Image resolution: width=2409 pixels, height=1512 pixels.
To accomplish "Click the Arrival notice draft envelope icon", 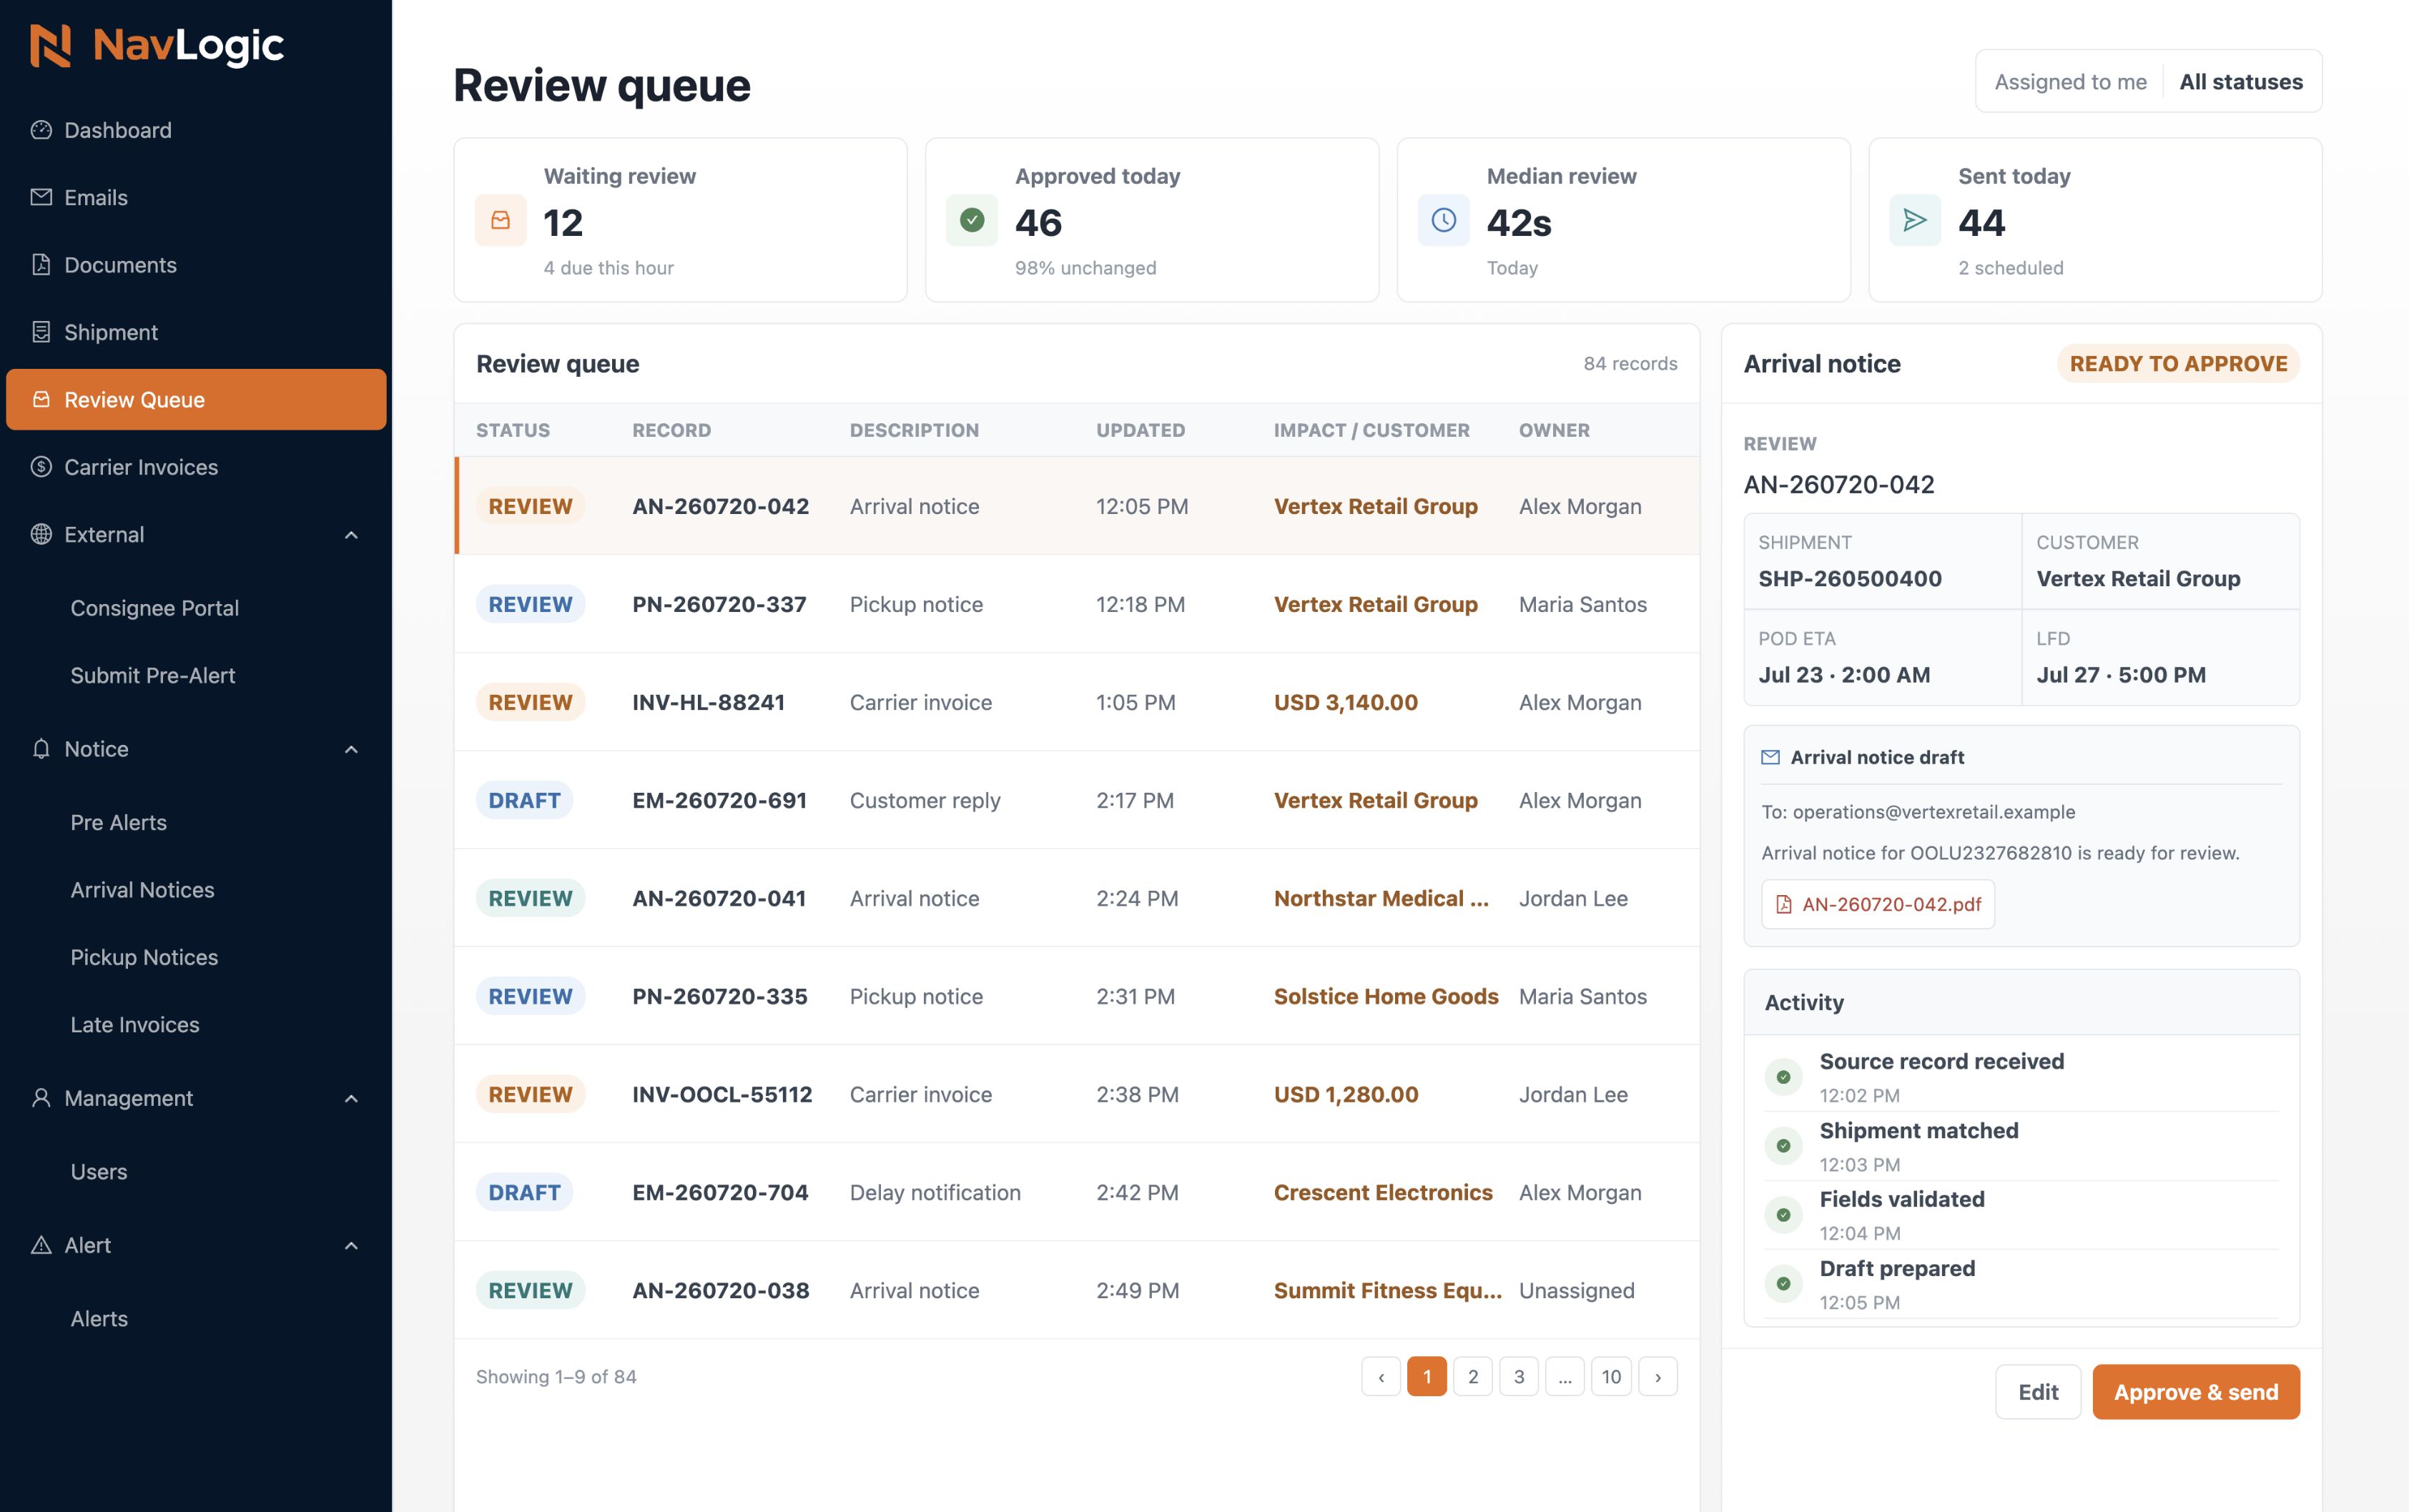I will click(x=1770, y=757).
